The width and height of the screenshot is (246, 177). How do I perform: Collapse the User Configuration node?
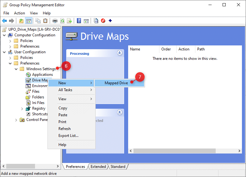4,52
